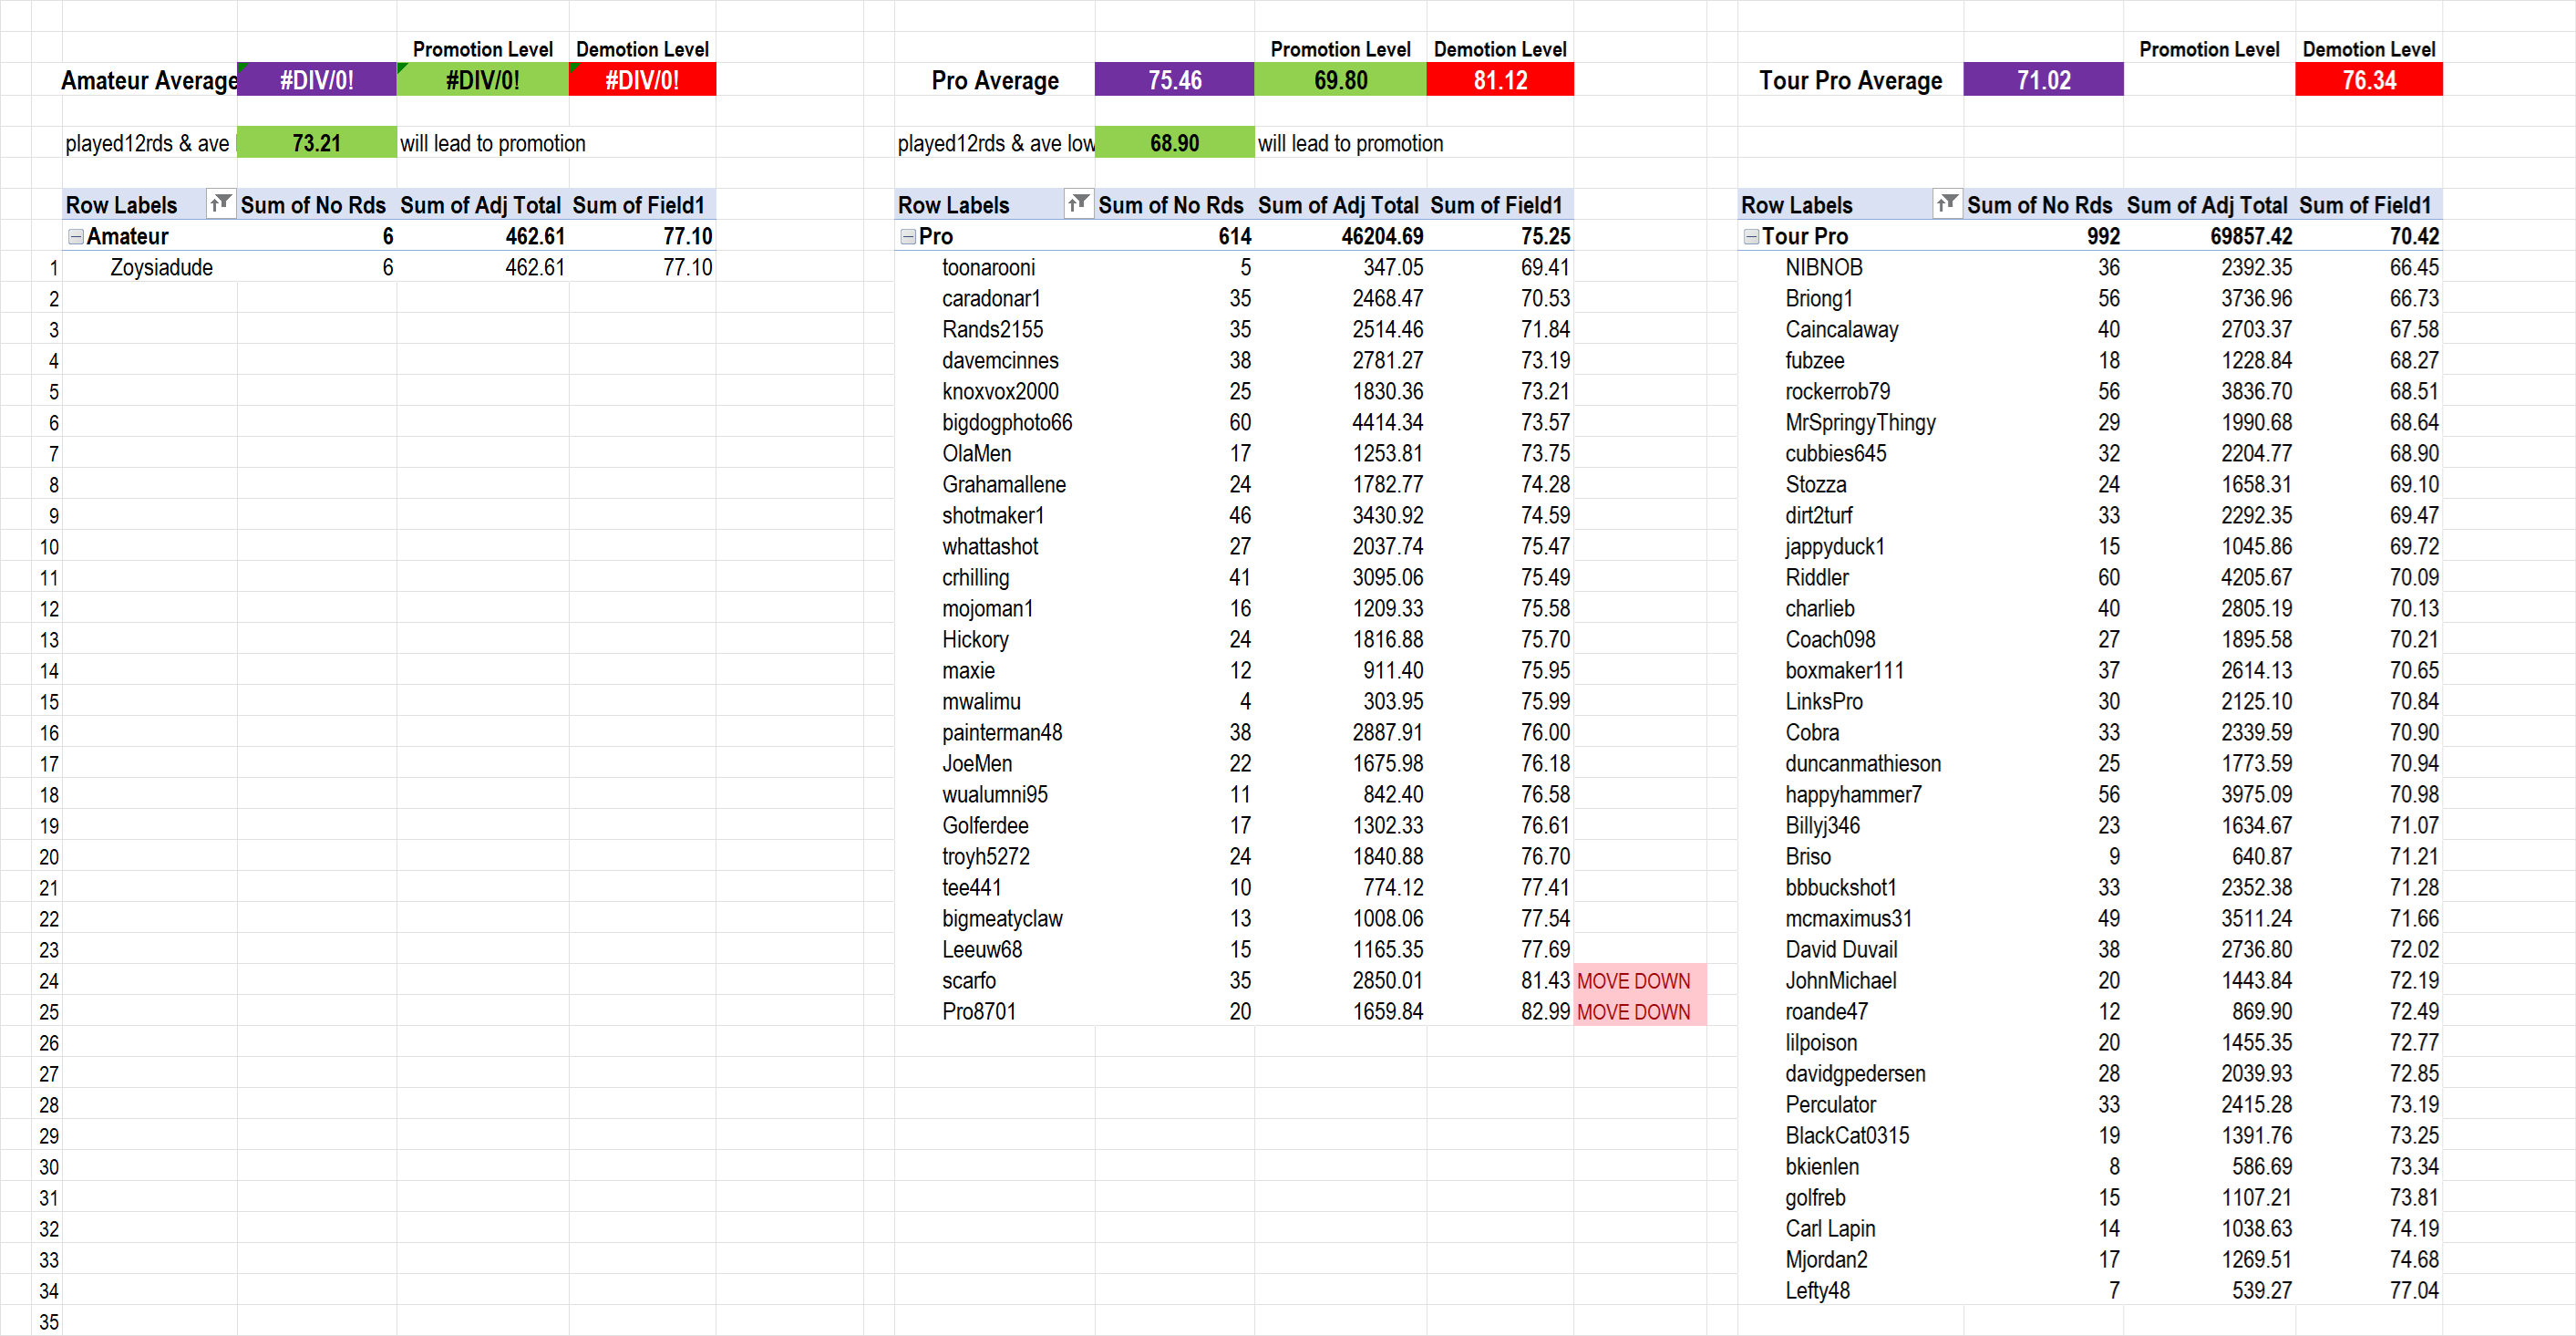Image resolution: width=2576 pixels, height=1336 pixels.
Task: Select the Tour Pro Average 71.02 cell
Action: click(2042, 80)
